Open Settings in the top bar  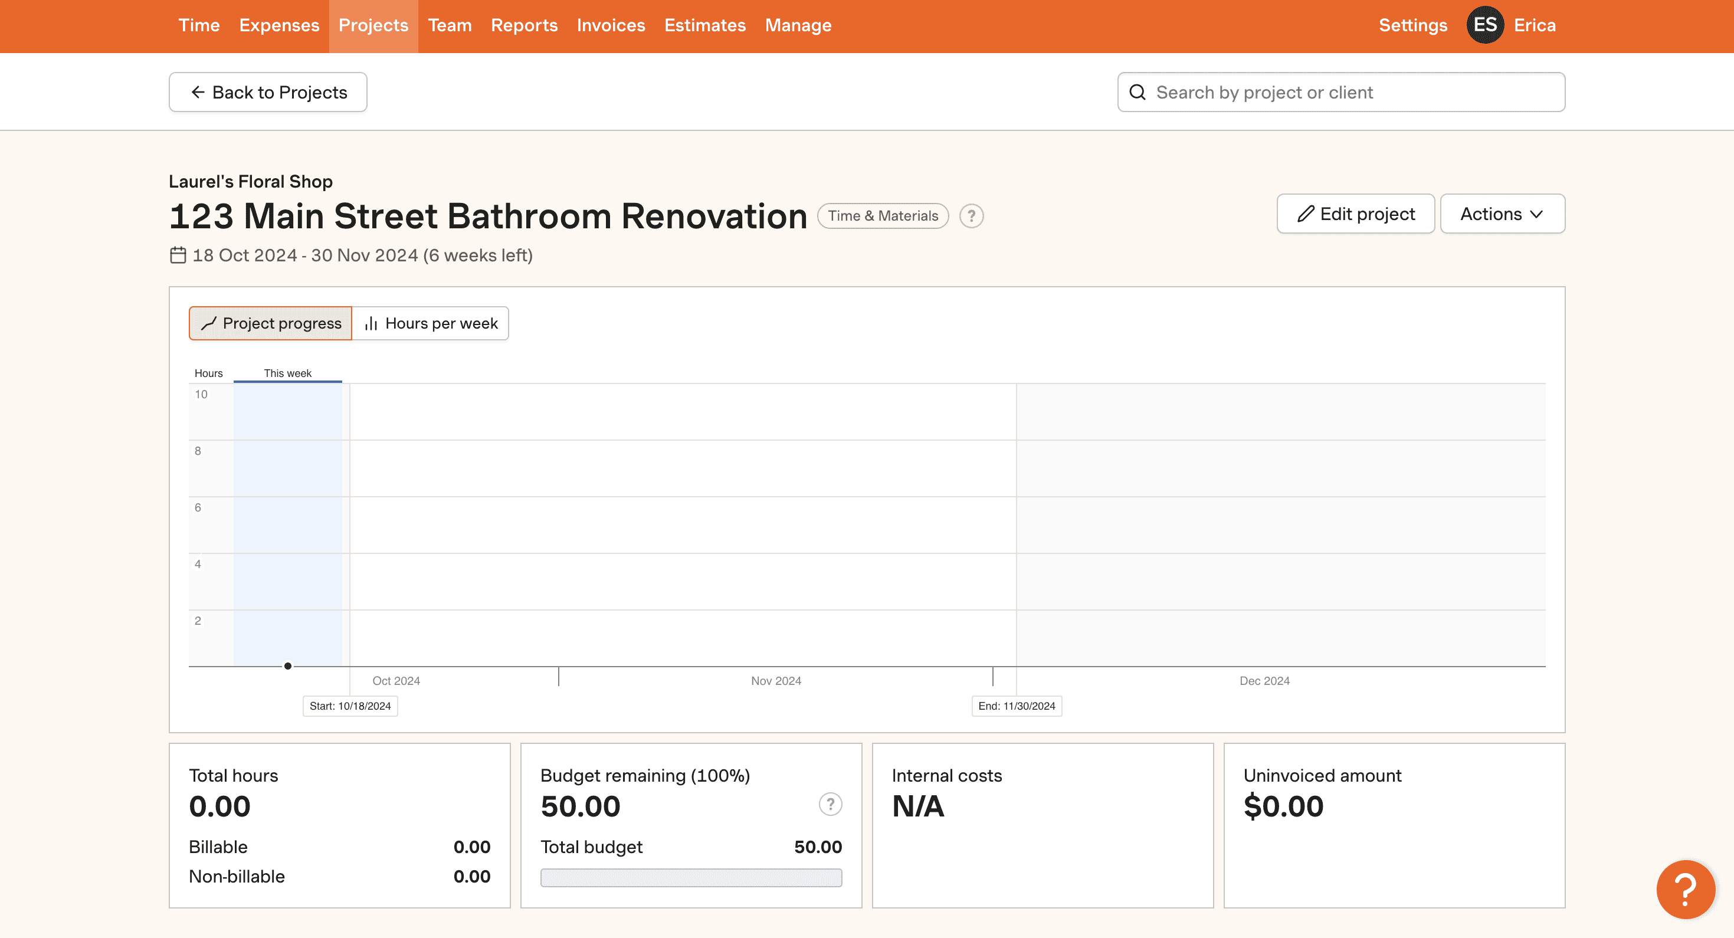pyautogui.click(x=1413, y=25)
